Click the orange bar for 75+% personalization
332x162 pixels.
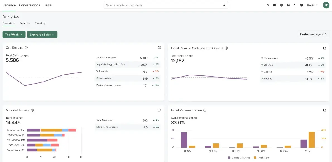tap(312, 140)
